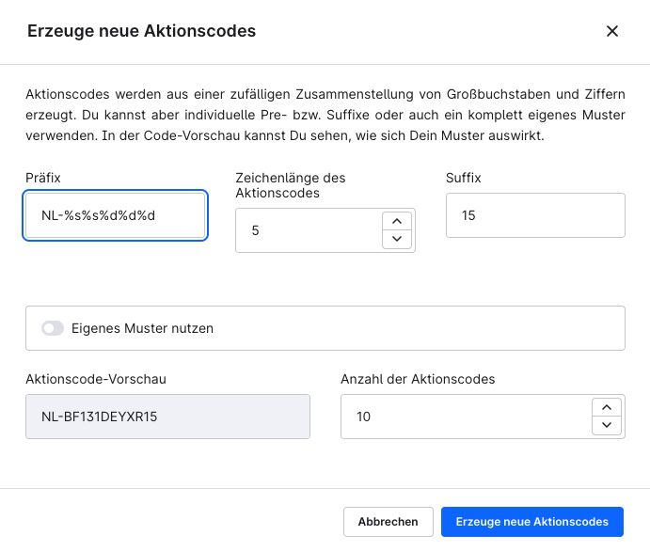Decrease the Zeichenlänge des Aktionscodes value
The width and height of the screenshot is (650, 551).
397,239
